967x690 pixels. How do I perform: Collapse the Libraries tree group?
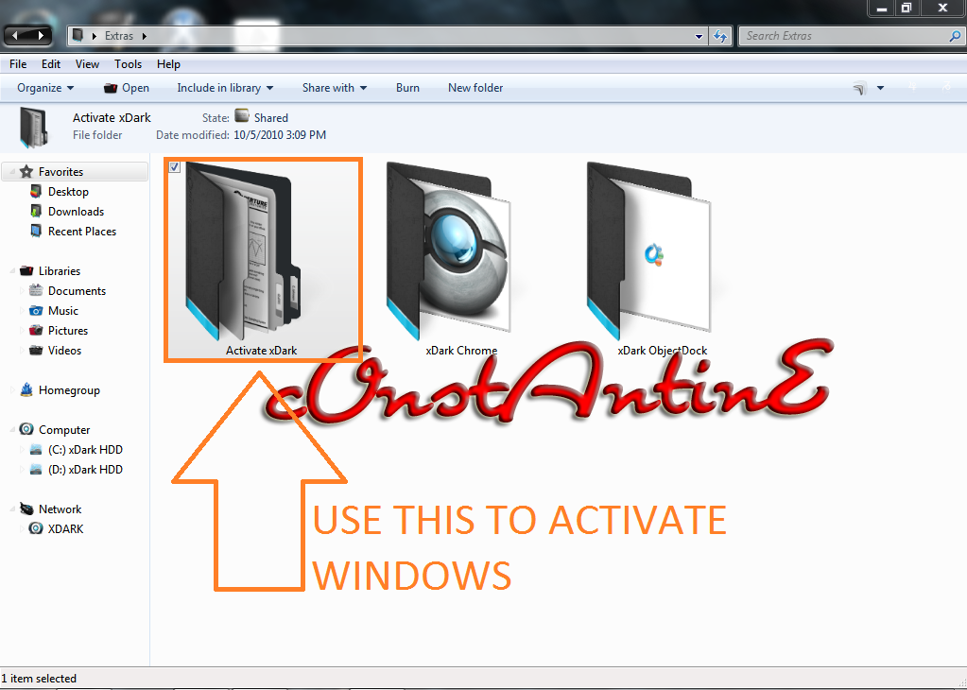(x=12, y=270)
